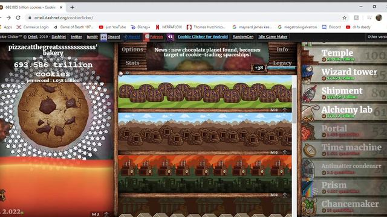
Task: Open the browser profile avatar
Action: coord(379,17)
